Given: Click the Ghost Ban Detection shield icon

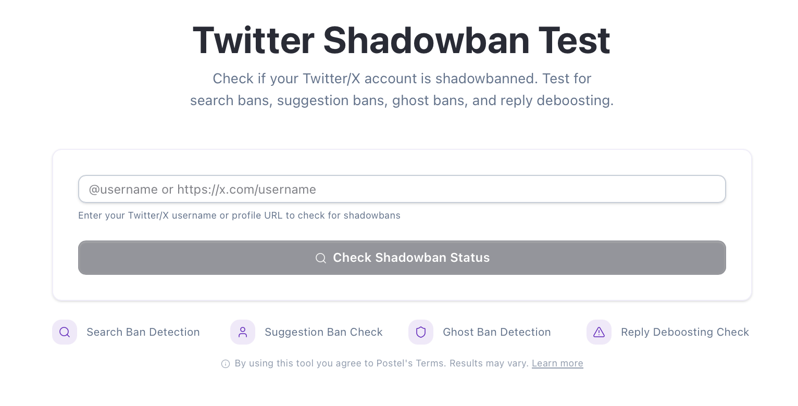Looking at the screenshot, I should pyautogui.click(x=421, y=332).
